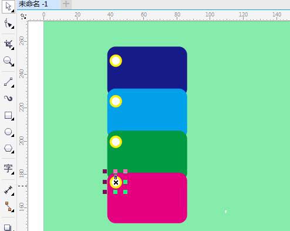
Task: Click the top-right pink selection handle
Action: 126,172
